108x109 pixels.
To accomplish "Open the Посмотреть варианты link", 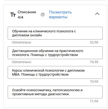I will pyautogui.click(x=60, y=15).
